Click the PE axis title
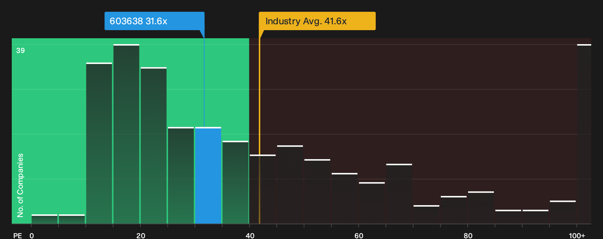The height and width of the screenshot is (239, 603). [18, 236]
